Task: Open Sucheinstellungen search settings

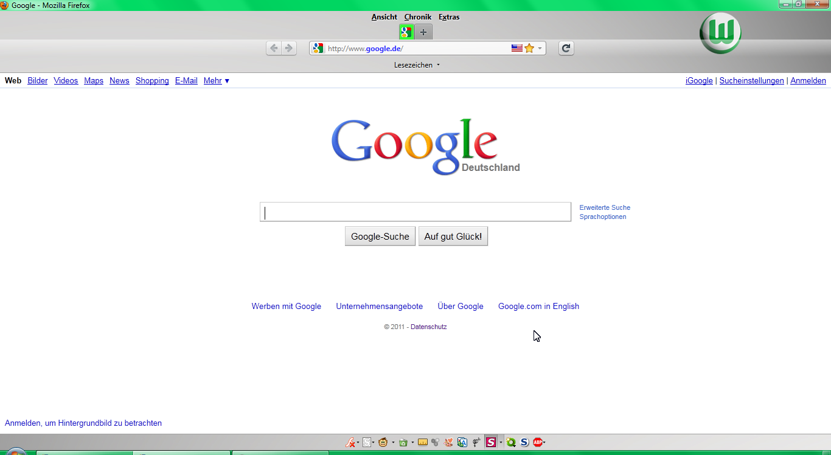Action: (752, 81)
